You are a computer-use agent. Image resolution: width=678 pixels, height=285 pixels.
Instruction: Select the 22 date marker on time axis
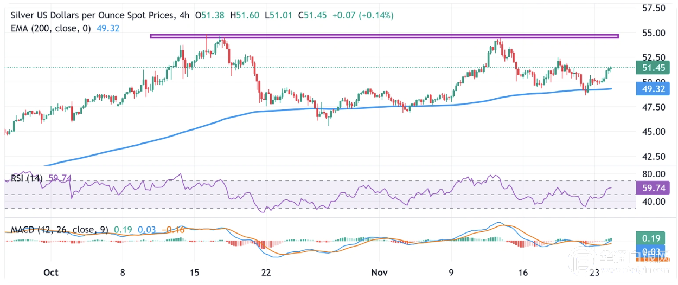click(x=266, y=272)
